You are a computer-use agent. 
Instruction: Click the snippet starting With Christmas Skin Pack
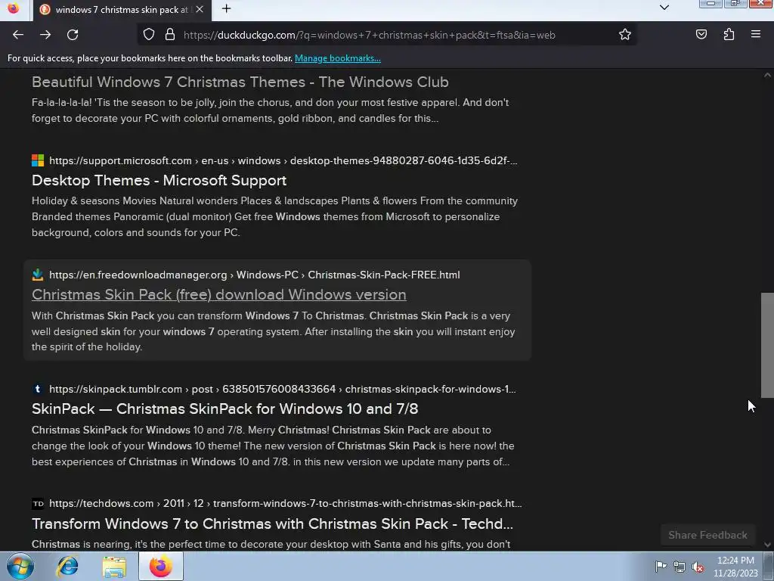(x=274, y=331)
